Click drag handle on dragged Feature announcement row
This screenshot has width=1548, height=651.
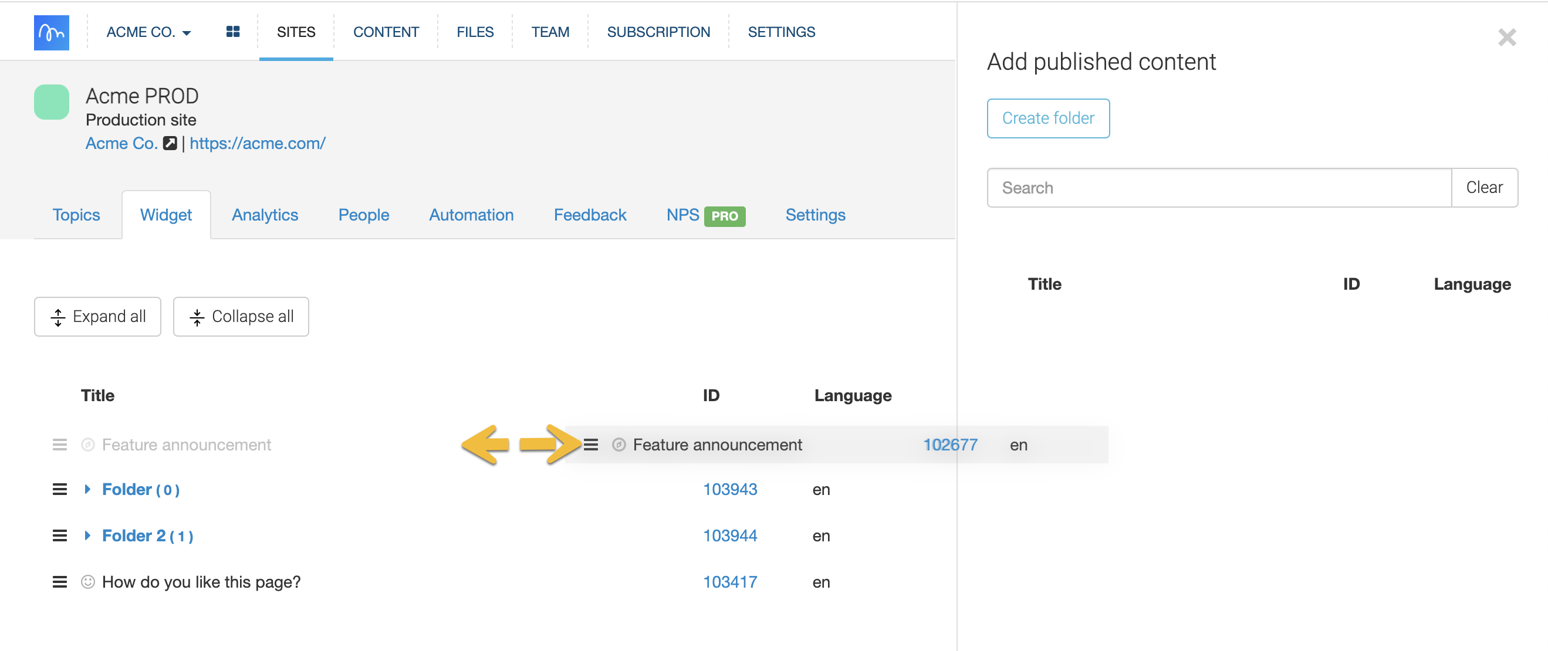591,445
